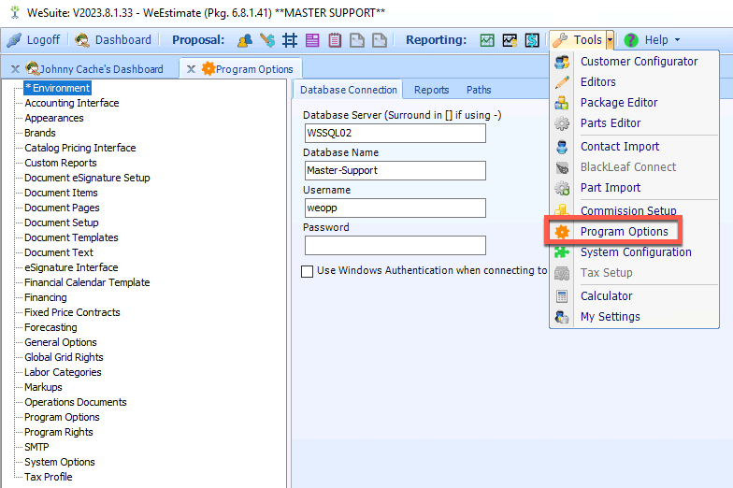Click the Proposal grid hash icon
Image resolution: width=733 pixels, height=488 pixels.
coord(290,40)
